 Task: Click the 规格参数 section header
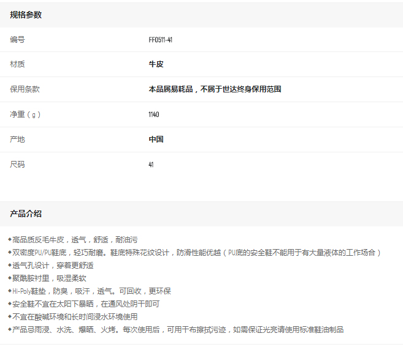pos(26,15)
